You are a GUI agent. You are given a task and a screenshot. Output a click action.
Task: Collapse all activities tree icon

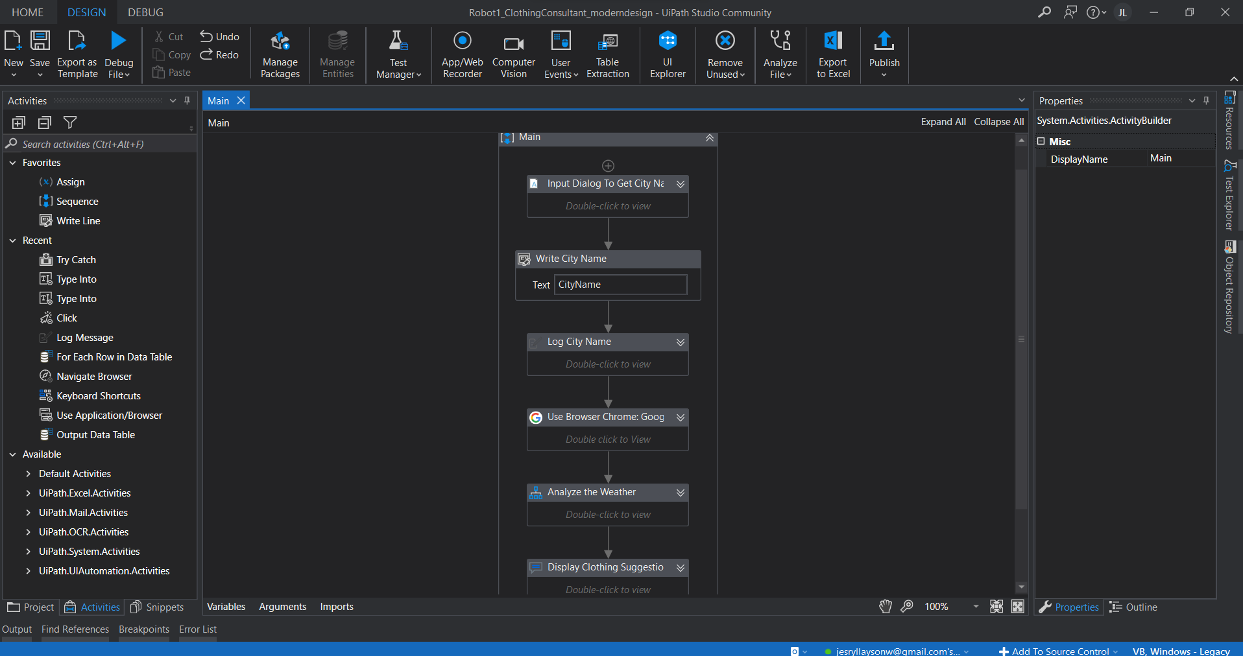pos(44,123)
